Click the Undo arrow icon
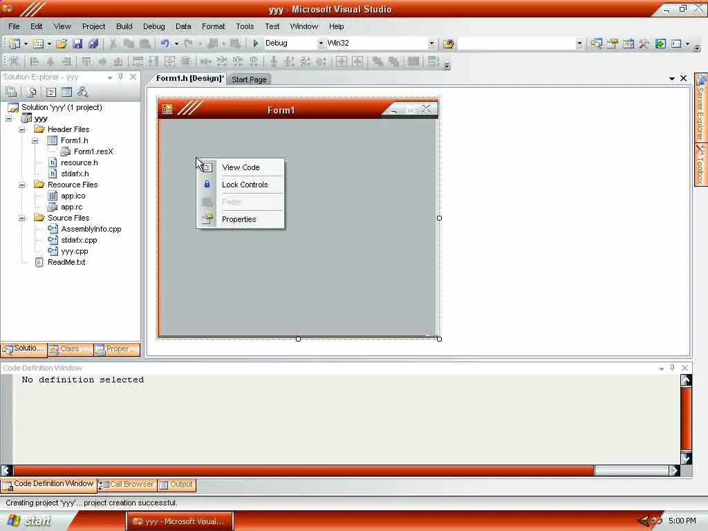This screenshot has width=708, height=531. pos(165,44)
